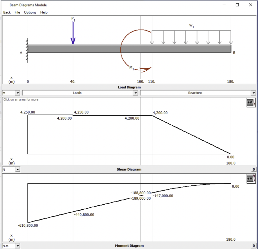Select the P1 point load arrow
The height and width of the screenshot is (249, 258).
point(73,33)
